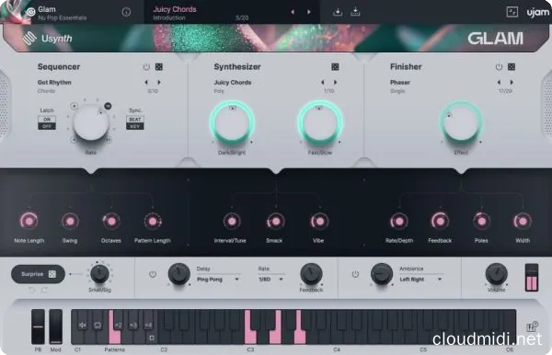Click the save preset as icon
This screenshot has width=552, height=355.
coord(355,12)
